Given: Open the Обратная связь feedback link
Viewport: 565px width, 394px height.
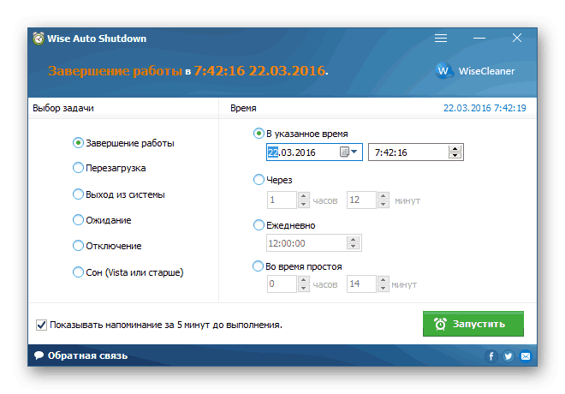Looking at the screenshot, I should pyautogui.click(x=87, y=355).
